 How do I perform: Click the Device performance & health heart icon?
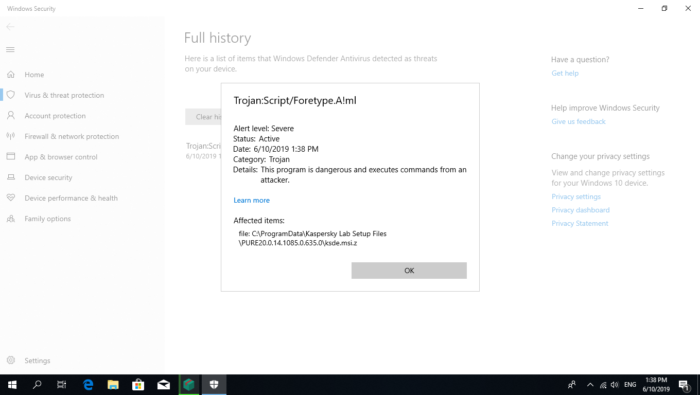(x=11, y=198)
